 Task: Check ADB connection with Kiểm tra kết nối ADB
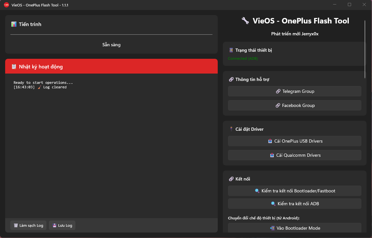pyautogui.click(x=295, y=204)
